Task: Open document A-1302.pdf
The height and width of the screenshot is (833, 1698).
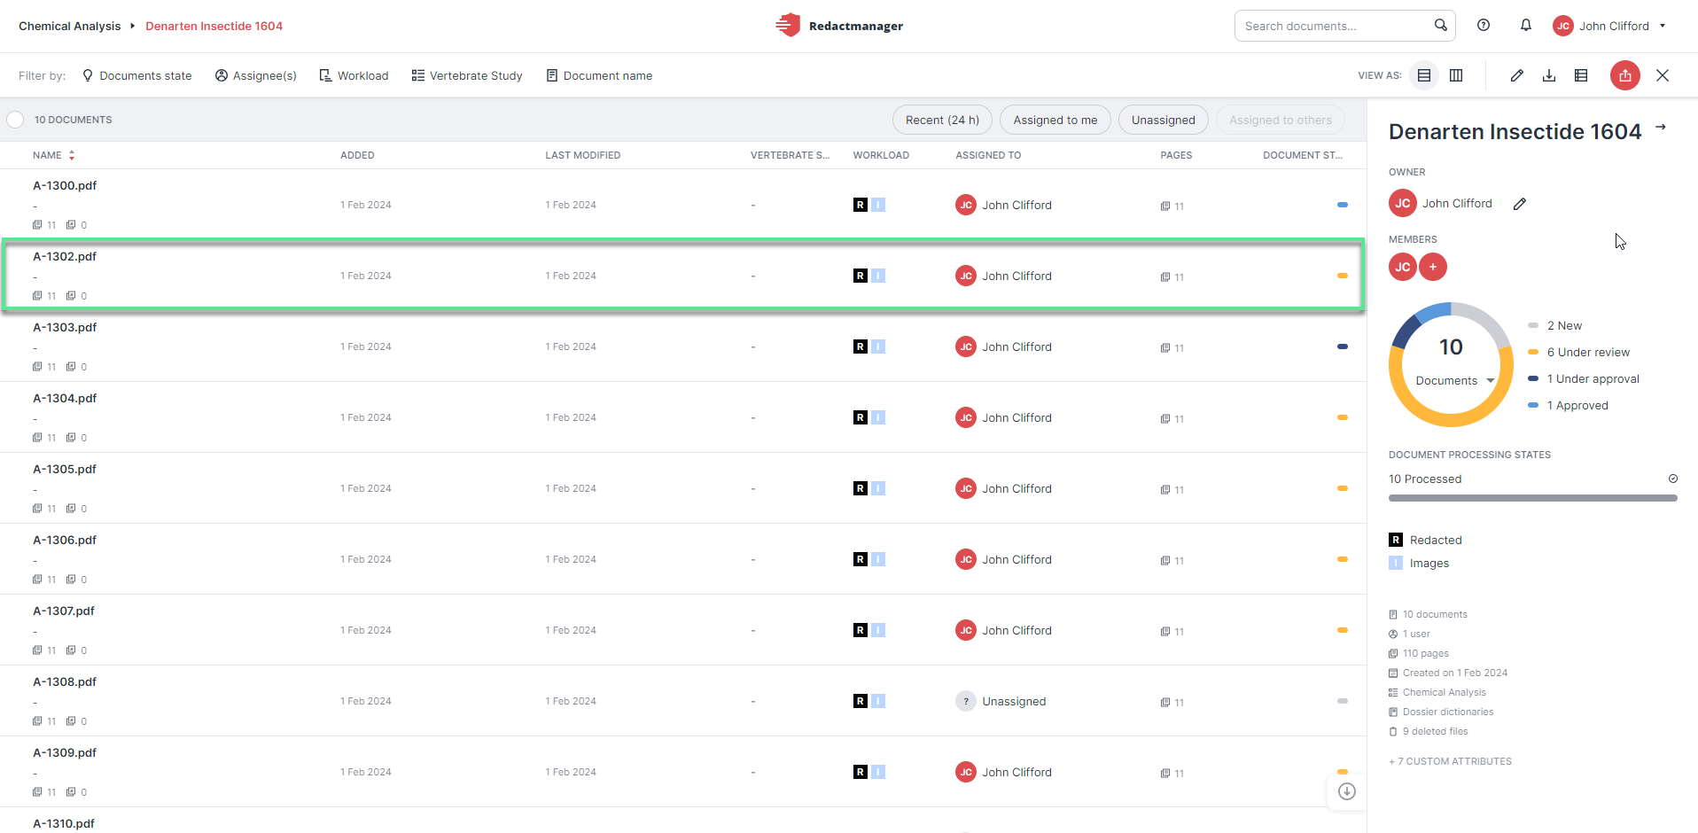Action: tap(65, 256)
